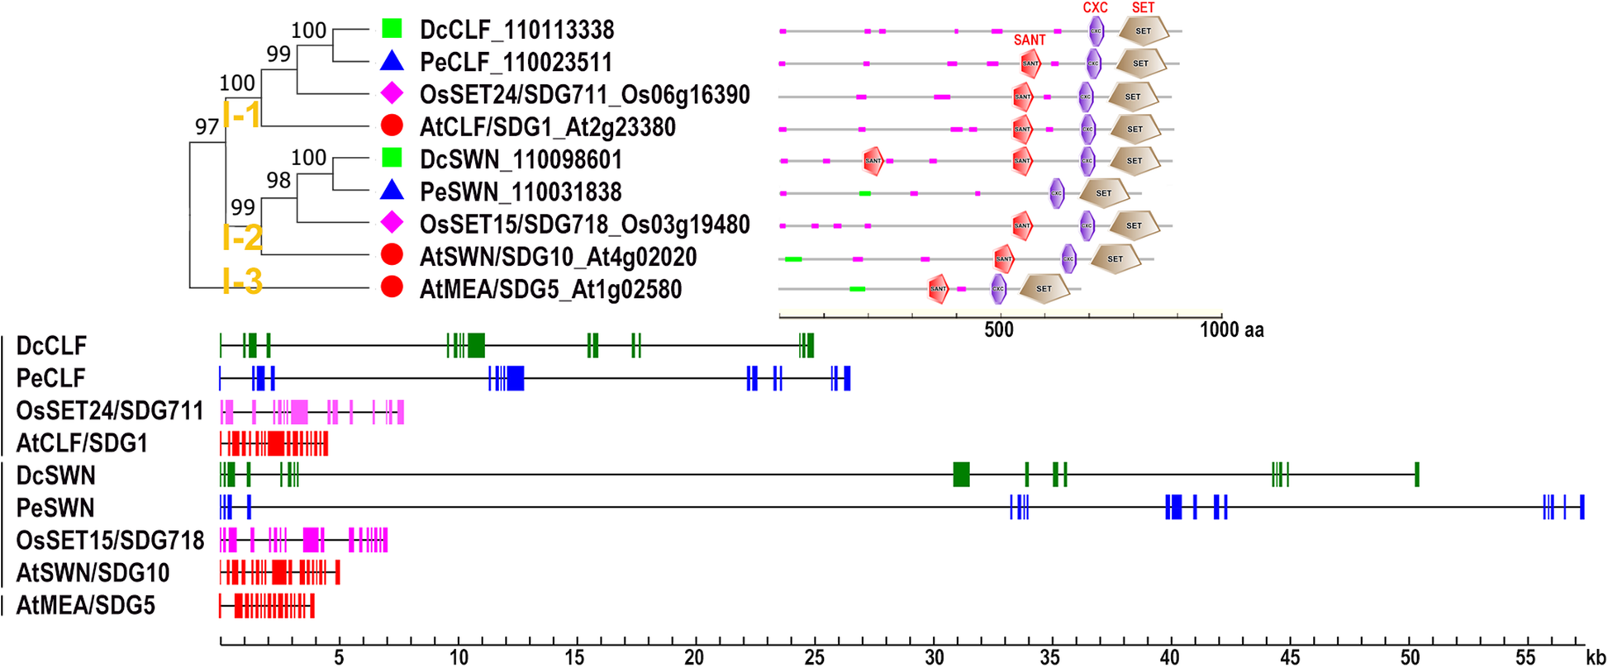Click the SANT domain in the OsSET24/SDG711 protein row
The width and height of the screenshot is (1608, 667).
[x=1023, y=97]
